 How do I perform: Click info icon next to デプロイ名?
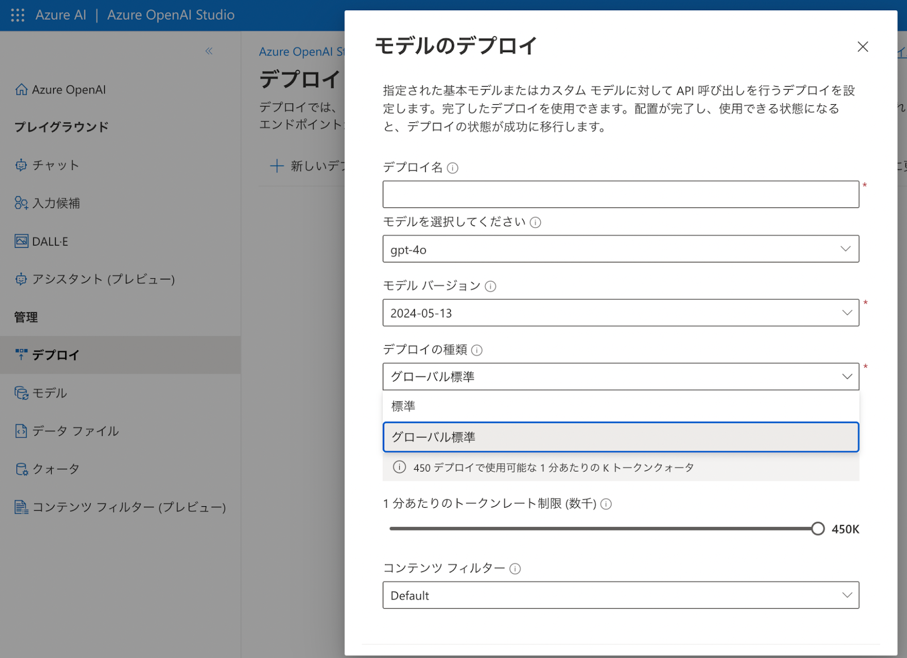(x=452, y=168)
